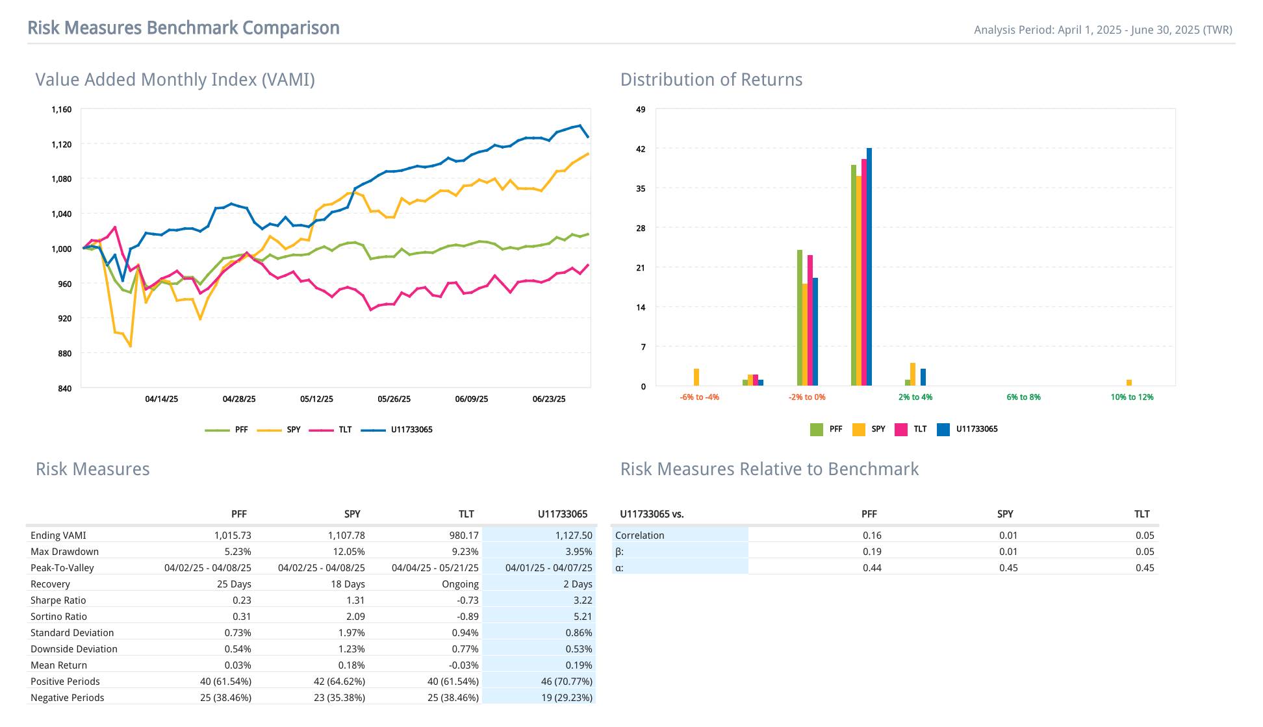Click the Analysis Period text at top right

(1103, 30)
